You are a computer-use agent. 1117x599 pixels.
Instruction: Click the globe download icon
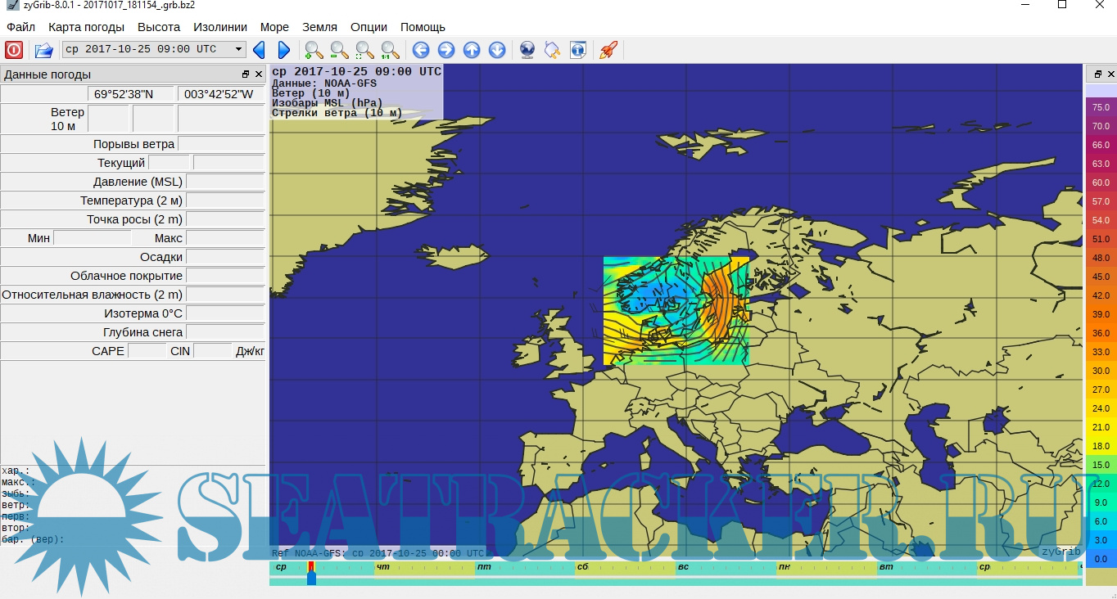527,50
